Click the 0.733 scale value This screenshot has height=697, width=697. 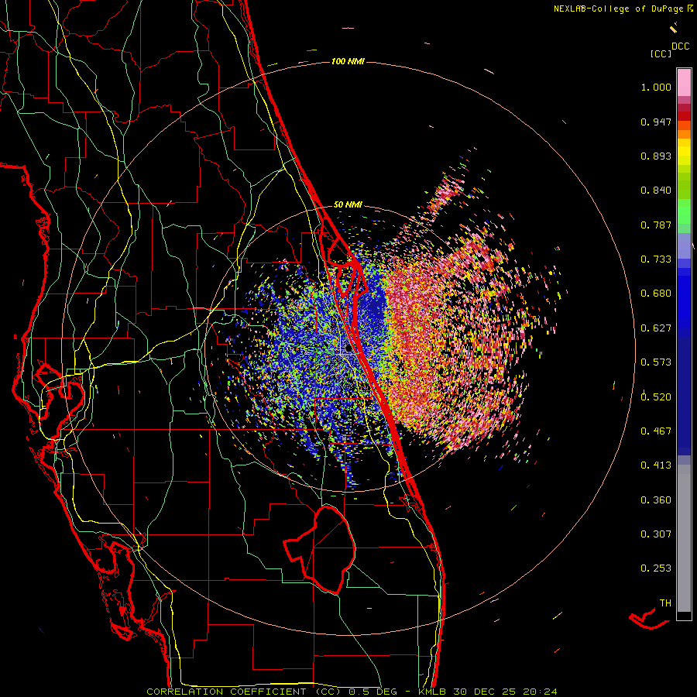point(656,259)
